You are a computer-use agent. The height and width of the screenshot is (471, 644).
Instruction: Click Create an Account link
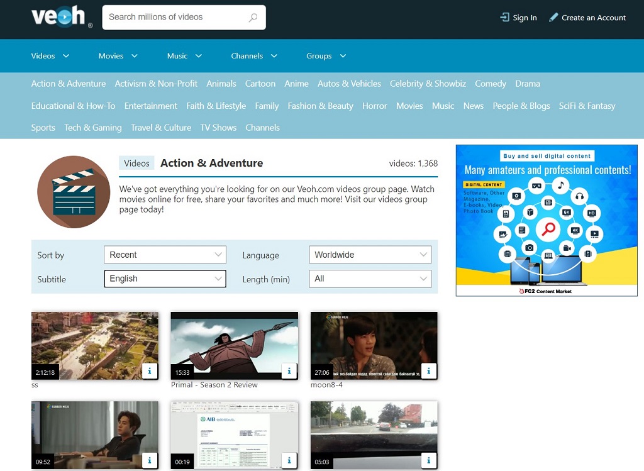coord(594,18)
